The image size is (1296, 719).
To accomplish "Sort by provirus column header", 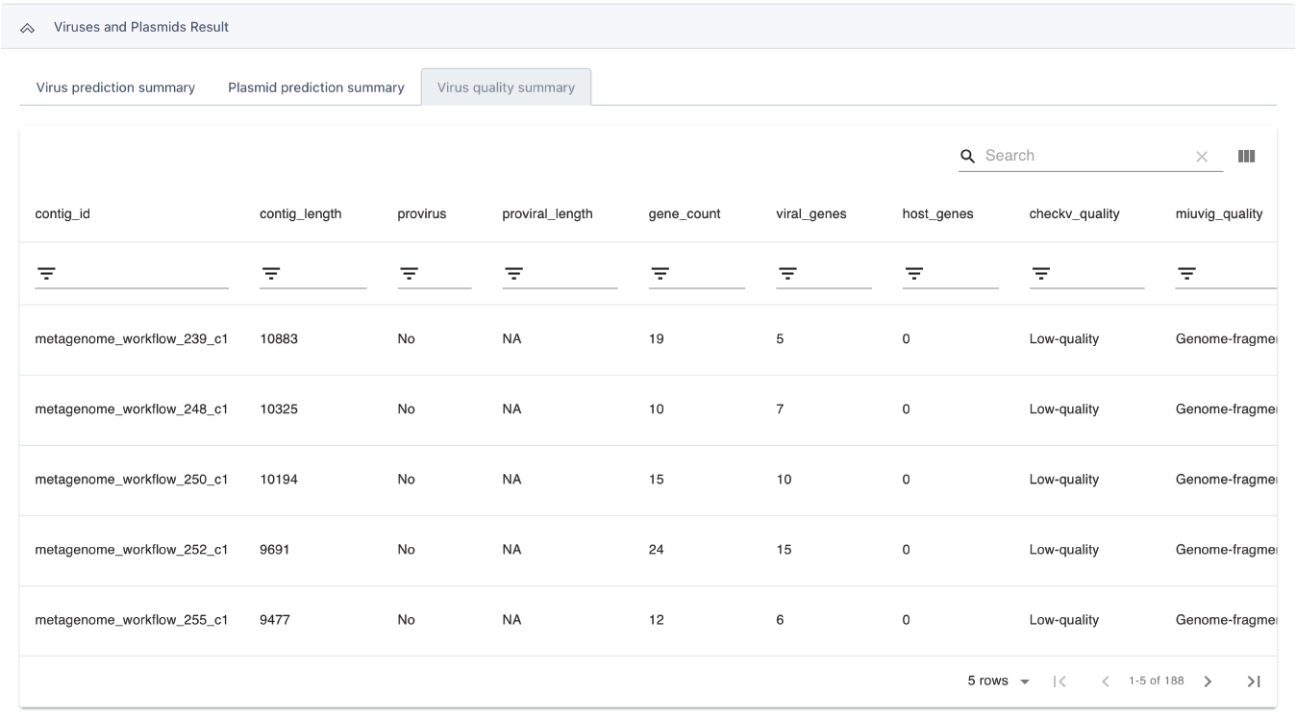I will click(x=422, y=214).
